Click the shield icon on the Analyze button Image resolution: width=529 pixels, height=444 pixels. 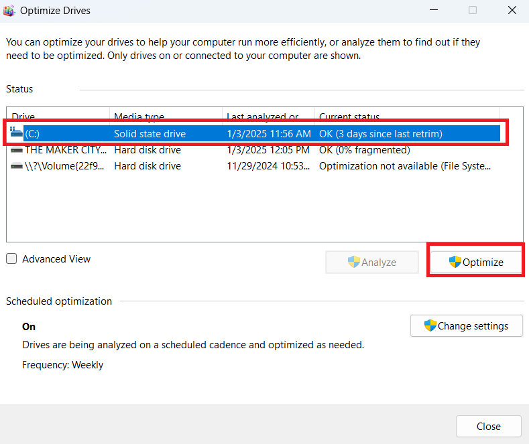tap(353, 262)
